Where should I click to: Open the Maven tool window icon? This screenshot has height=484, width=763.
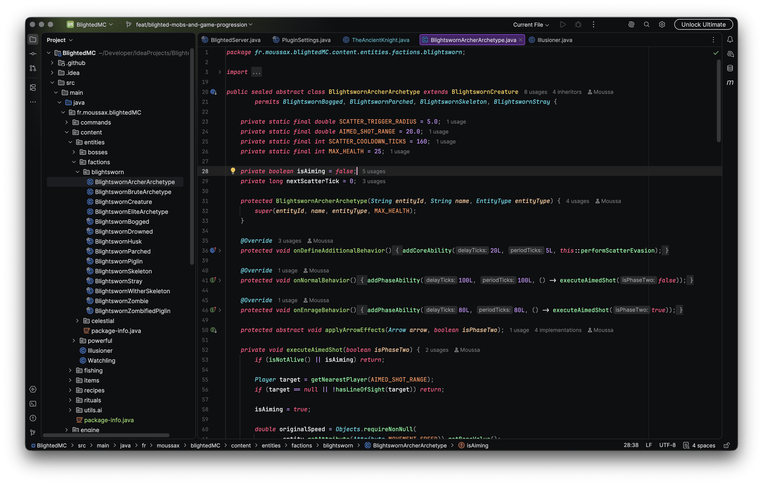coord(730,82)
